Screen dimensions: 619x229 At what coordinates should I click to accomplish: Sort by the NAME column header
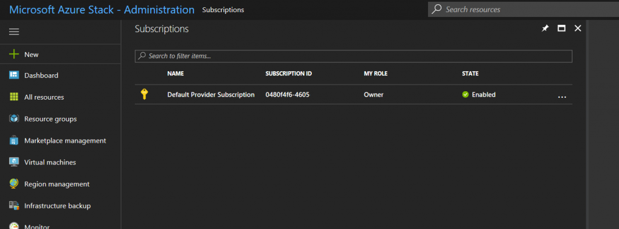point(176,74)
